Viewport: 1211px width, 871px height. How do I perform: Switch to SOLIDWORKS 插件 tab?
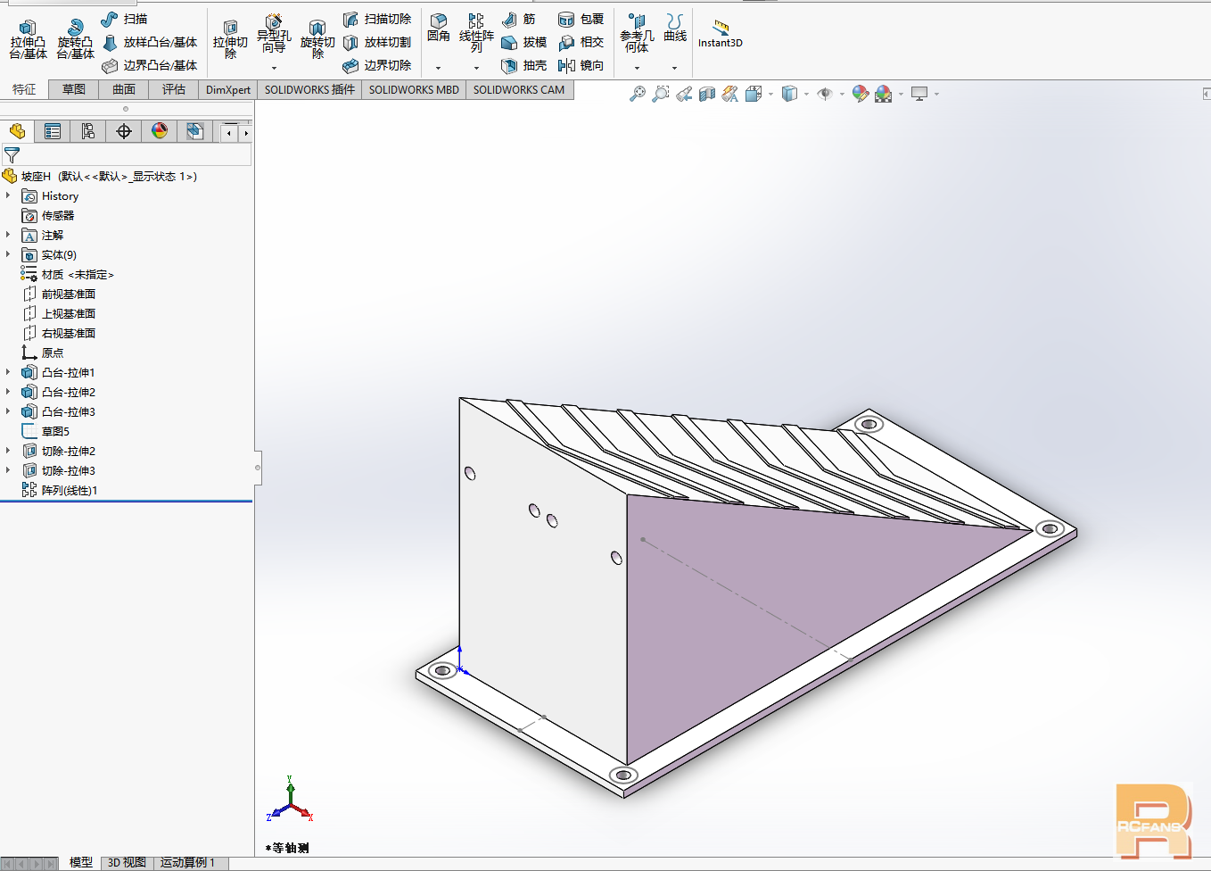[x=309, y=89]
